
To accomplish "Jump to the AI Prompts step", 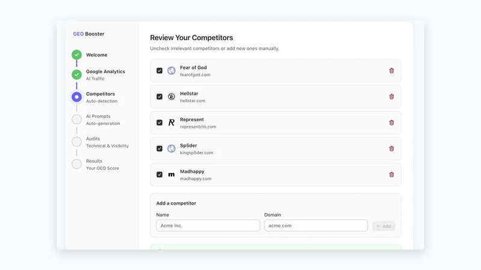I will 98,116.
